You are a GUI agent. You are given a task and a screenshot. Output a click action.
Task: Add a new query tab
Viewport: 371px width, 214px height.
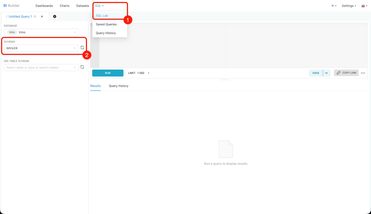[x=54, y=17]
